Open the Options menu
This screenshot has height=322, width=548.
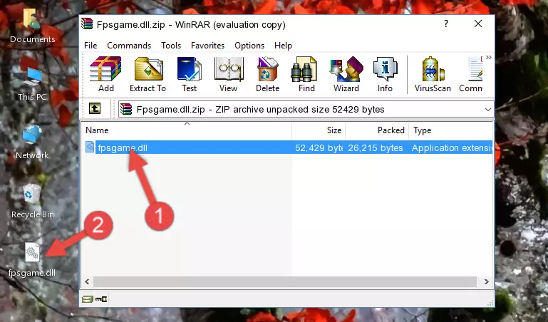pyautogui.click(x=249, y=46)
